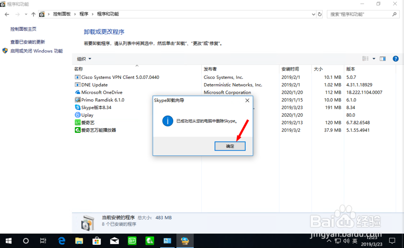Expand the view options dropdown arrow
Image resolution: width=404 pixels, height=248 pixels.
[374, 59]
